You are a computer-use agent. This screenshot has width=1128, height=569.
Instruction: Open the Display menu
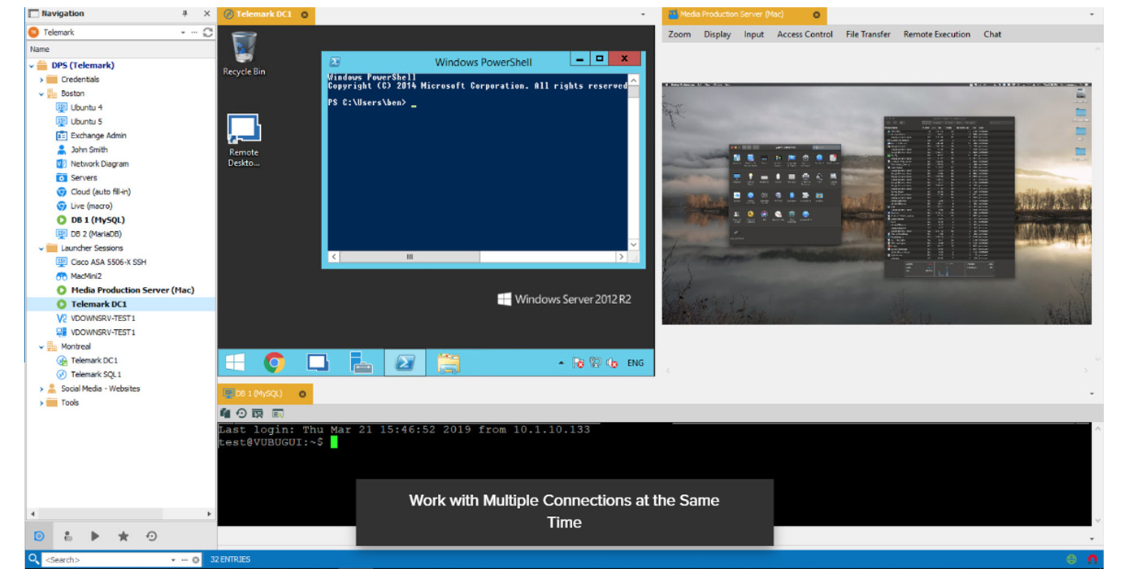718,34
